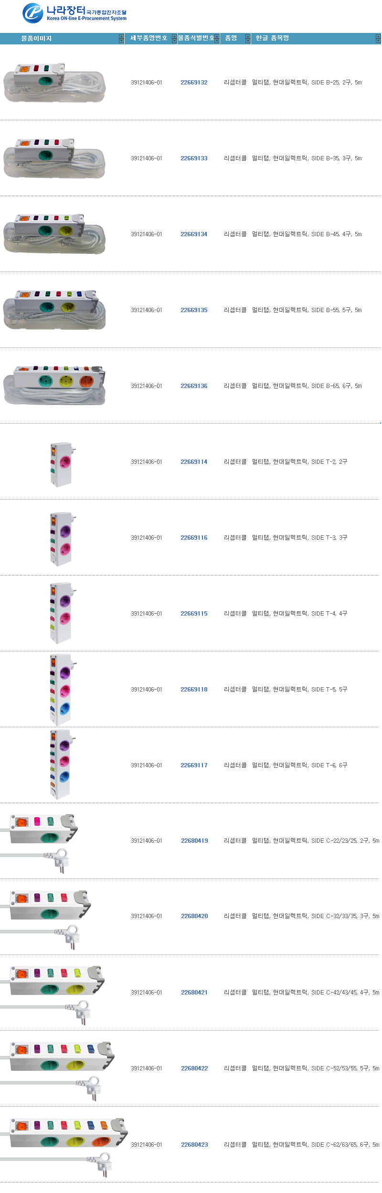Click the sort icon in 물품식별번호 header

coord(217,39)
